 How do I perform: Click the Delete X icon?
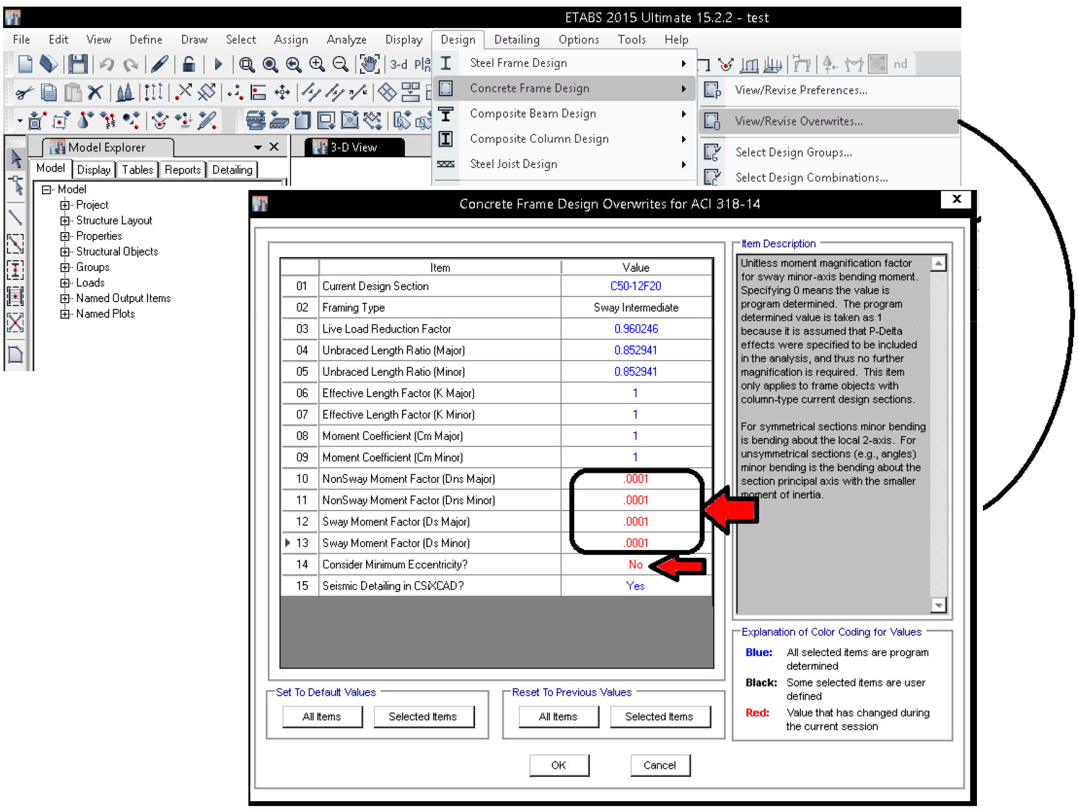click(x=95, y=93)
